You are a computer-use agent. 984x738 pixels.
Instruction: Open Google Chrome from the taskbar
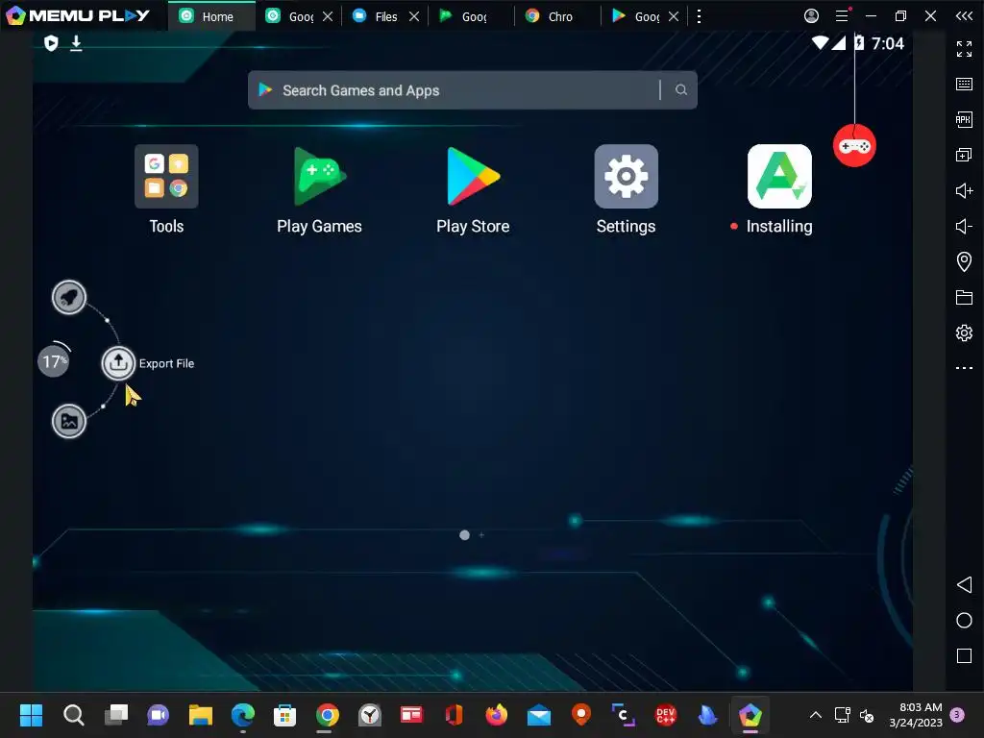[328, 715]
